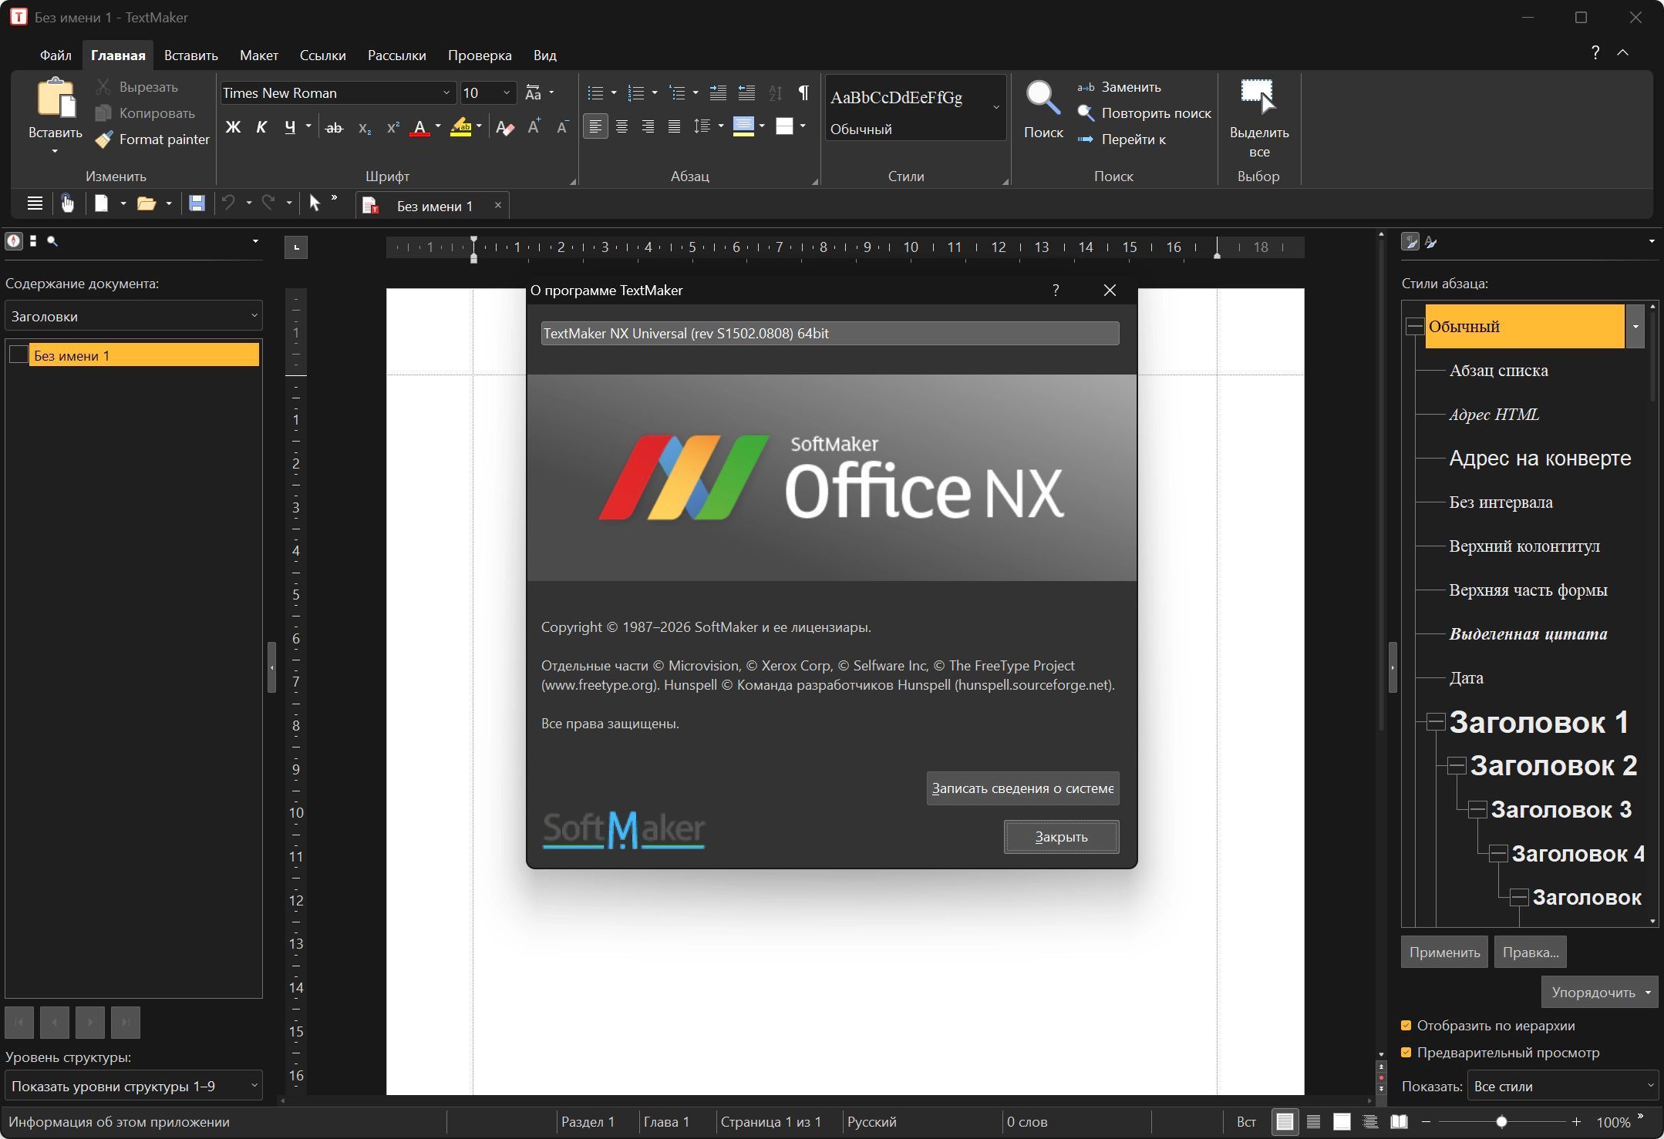Open the Поиск magnifier search
Image resolution: width=1664 pixels, height=1139 pixels.
pos(1043,99)
